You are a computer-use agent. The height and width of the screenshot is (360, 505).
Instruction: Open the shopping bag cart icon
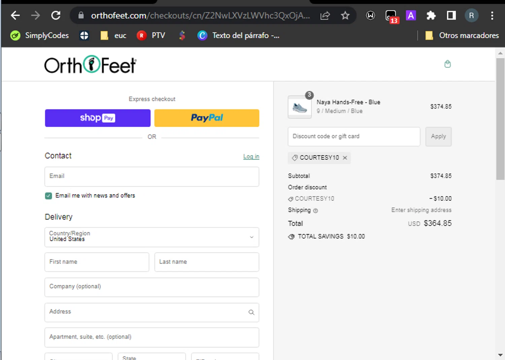pos(447,64)
